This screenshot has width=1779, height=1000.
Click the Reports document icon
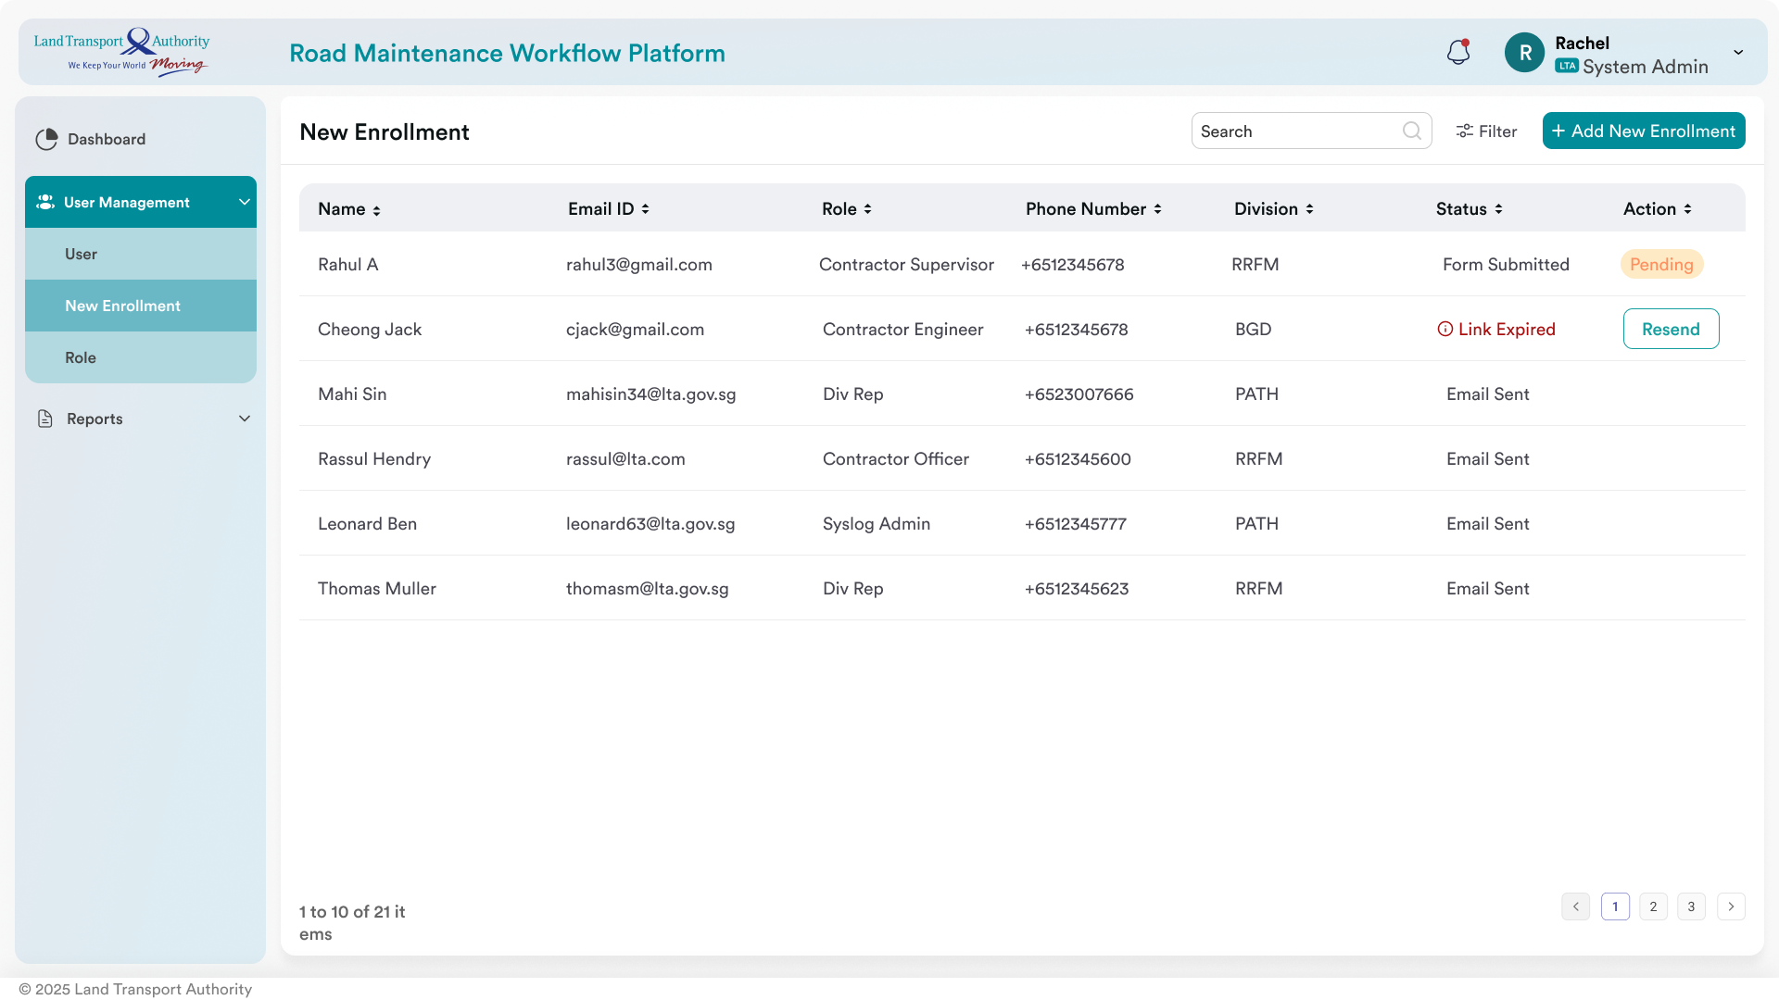click(44, 419)
